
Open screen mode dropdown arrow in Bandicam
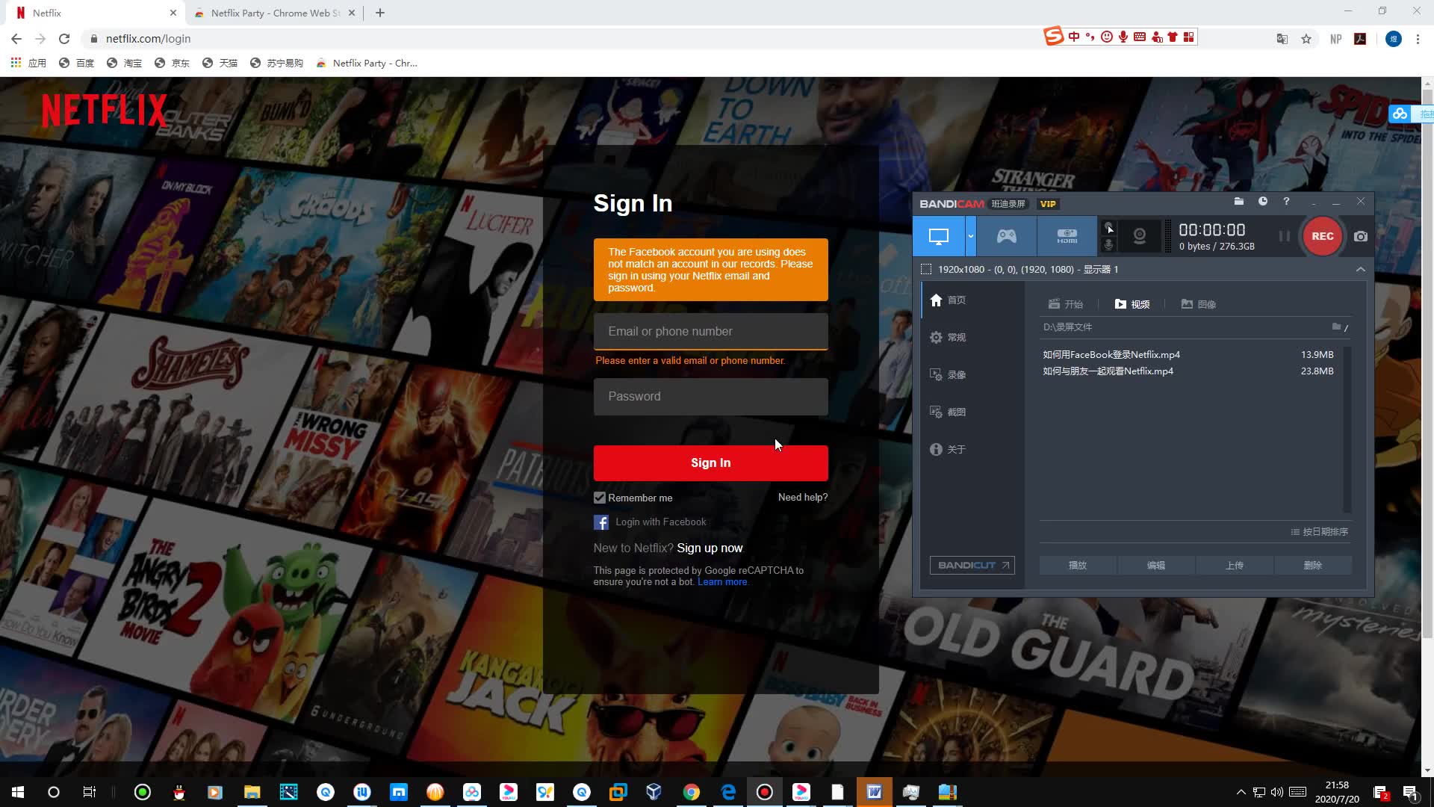pos(971,236)
